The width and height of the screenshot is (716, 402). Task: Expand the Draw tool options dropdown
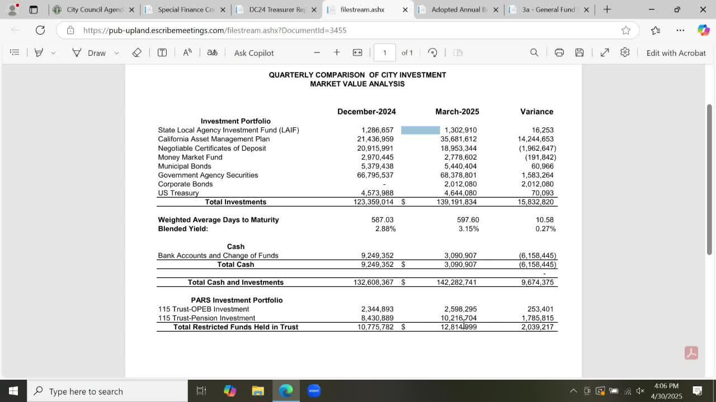tap(116, 52)
